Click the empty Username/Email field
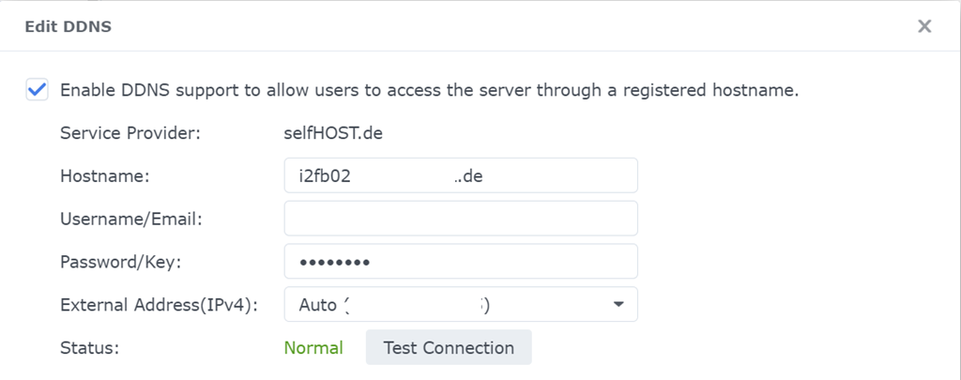961x380 pixels. [x=461, y=219]
